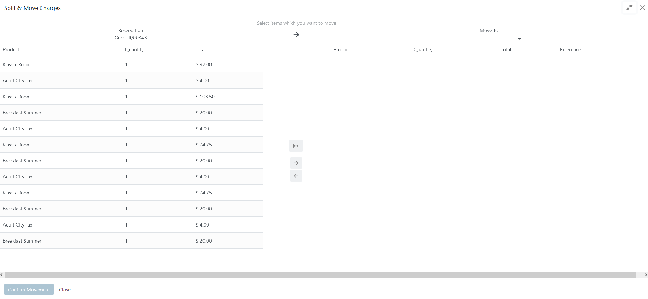The height and width of the screenshot is (299, 648).
Task: Click the arrow icon beside Reservation header
Action: tap(296, 34)
